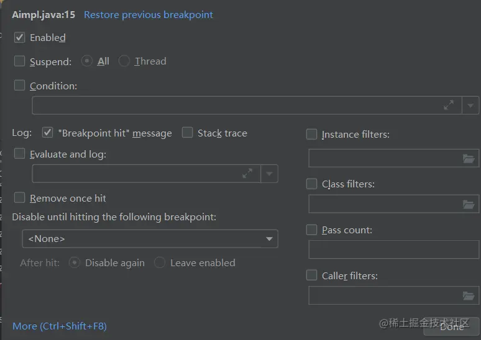
Task: Check the Class filters checkbox
Action: click(x=312, y=184)
